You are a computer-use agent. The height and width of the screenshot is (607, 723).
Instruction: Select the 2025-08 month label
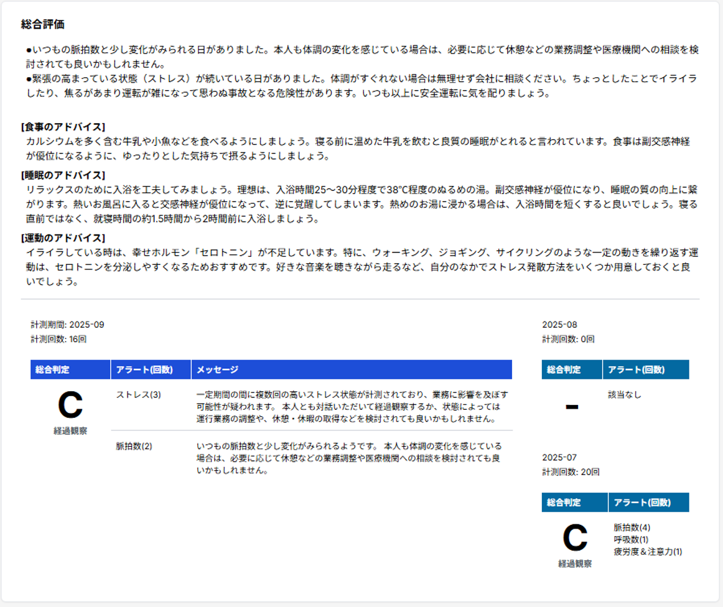click(559, 325)
